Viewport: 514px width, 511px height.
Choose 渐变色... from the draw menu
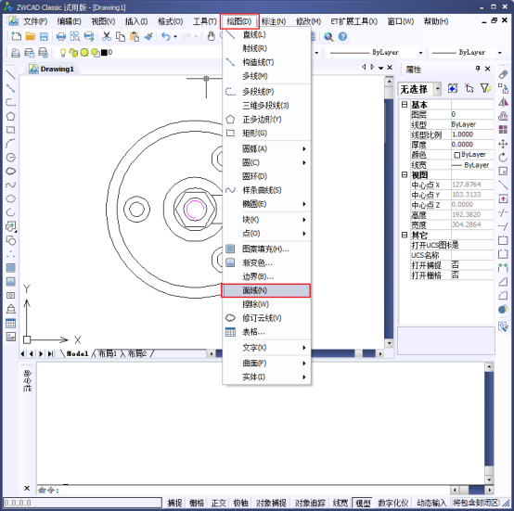tap(266, 263)
